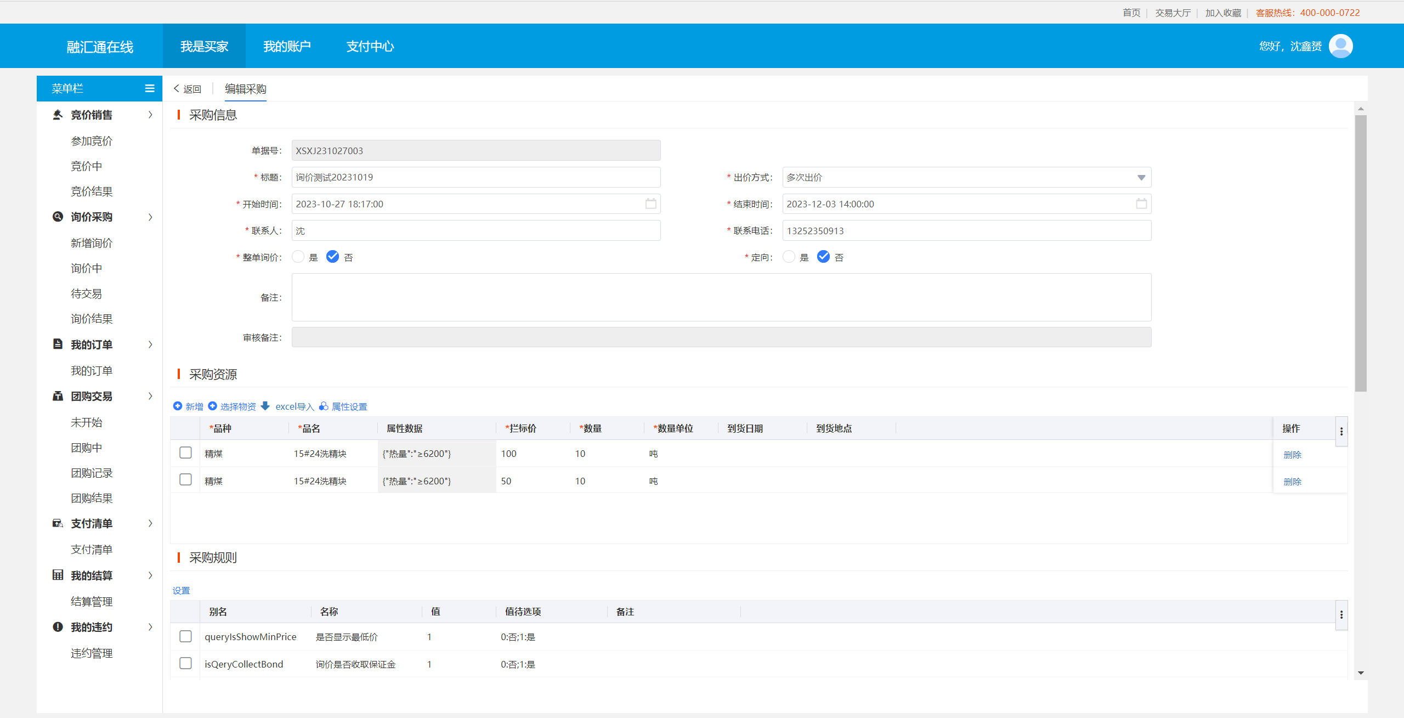
Task: Open 团购记录 in sidebar
Action: point(92,473)
